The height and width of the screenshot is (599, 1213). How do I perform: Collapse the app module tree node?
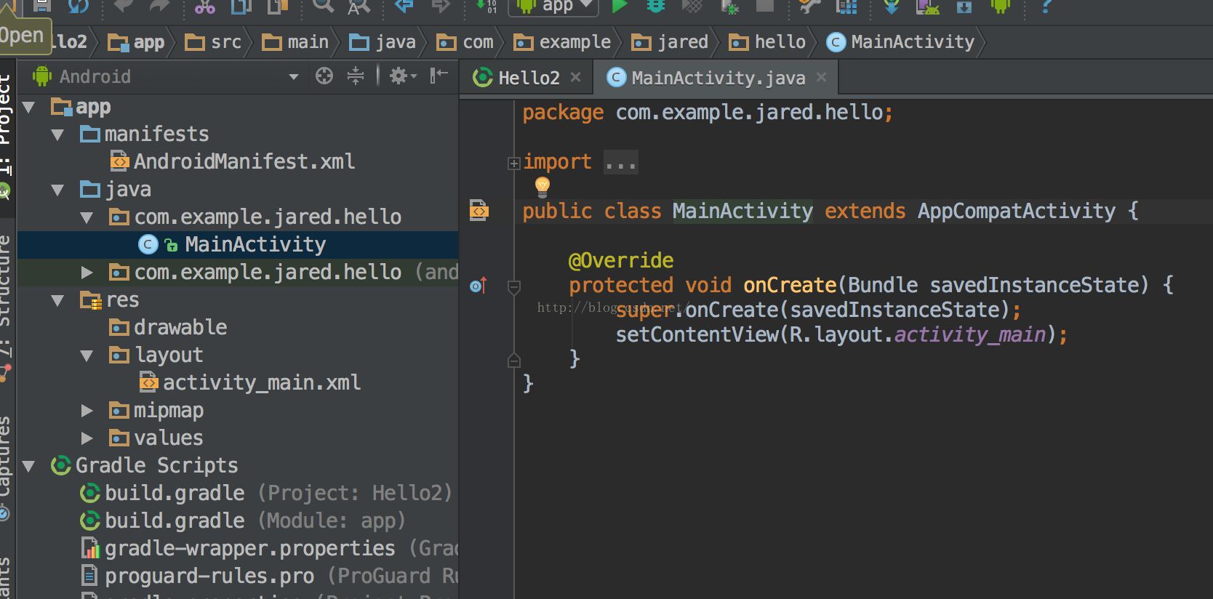pos(29,108)
